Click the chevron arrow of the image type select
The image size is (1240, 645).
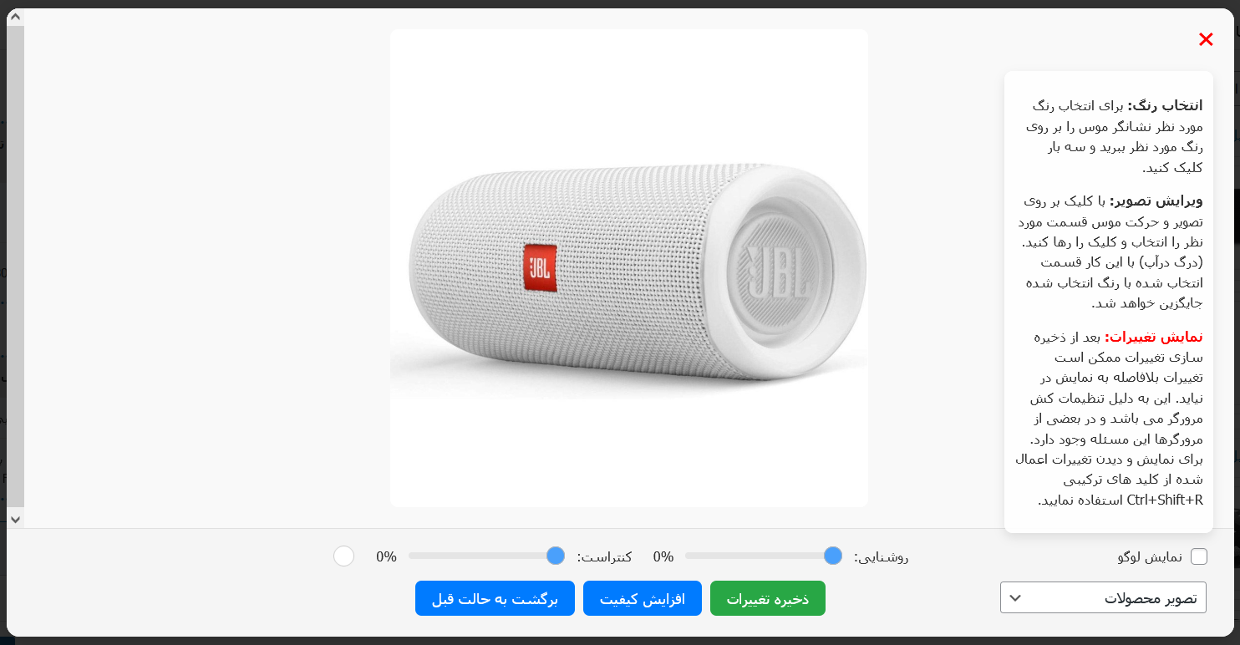coord(1015,597)
